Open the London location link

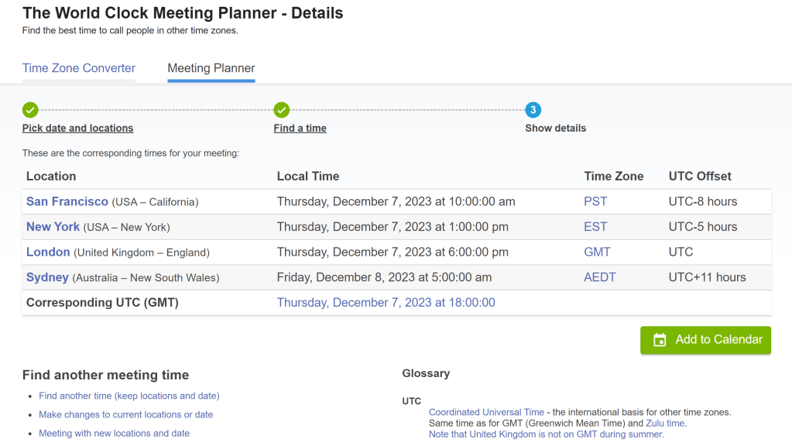(48, 252)
